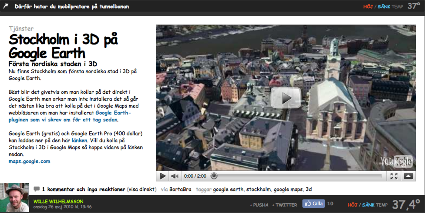
Task: Click HÖJ in the top temperature bar
Action: coord(368,7)
